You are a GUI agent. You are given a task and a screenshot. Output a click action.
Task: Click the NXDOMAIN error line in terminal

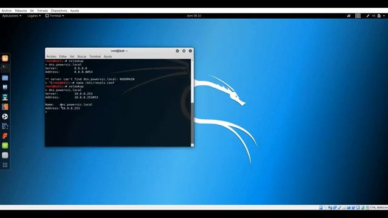[90, 79]
